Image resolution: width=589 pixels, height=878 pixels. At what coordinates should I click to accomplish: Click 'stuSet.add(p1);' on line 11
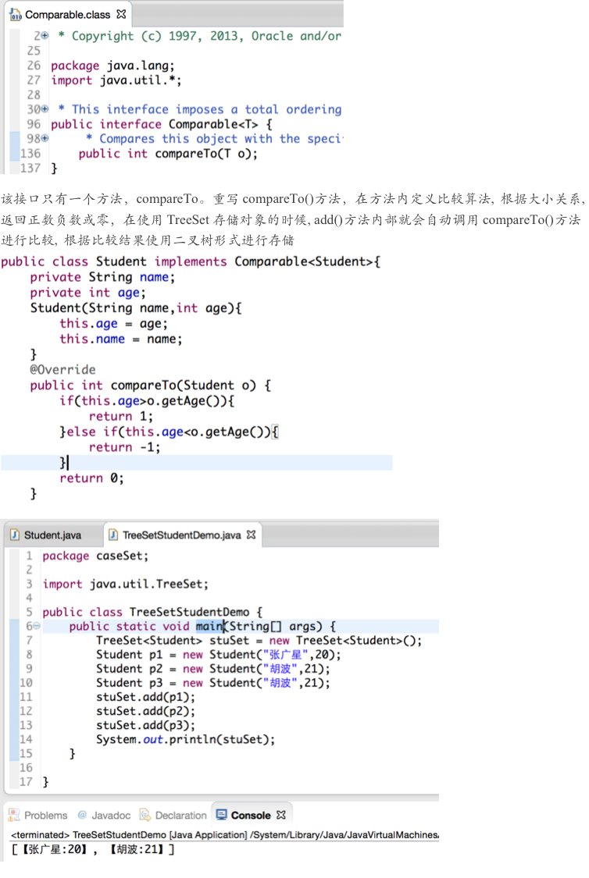coord(146,697)
